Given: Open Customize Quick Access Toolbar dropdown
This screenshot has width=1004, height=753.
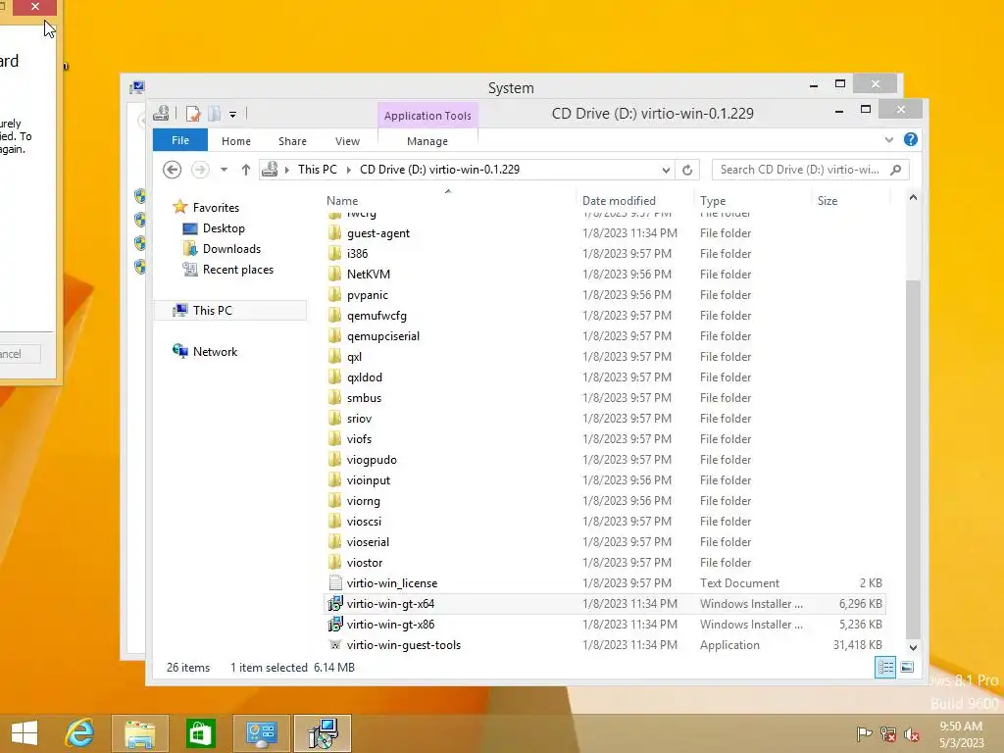Looking at the screenshot, I should point(233,115).
